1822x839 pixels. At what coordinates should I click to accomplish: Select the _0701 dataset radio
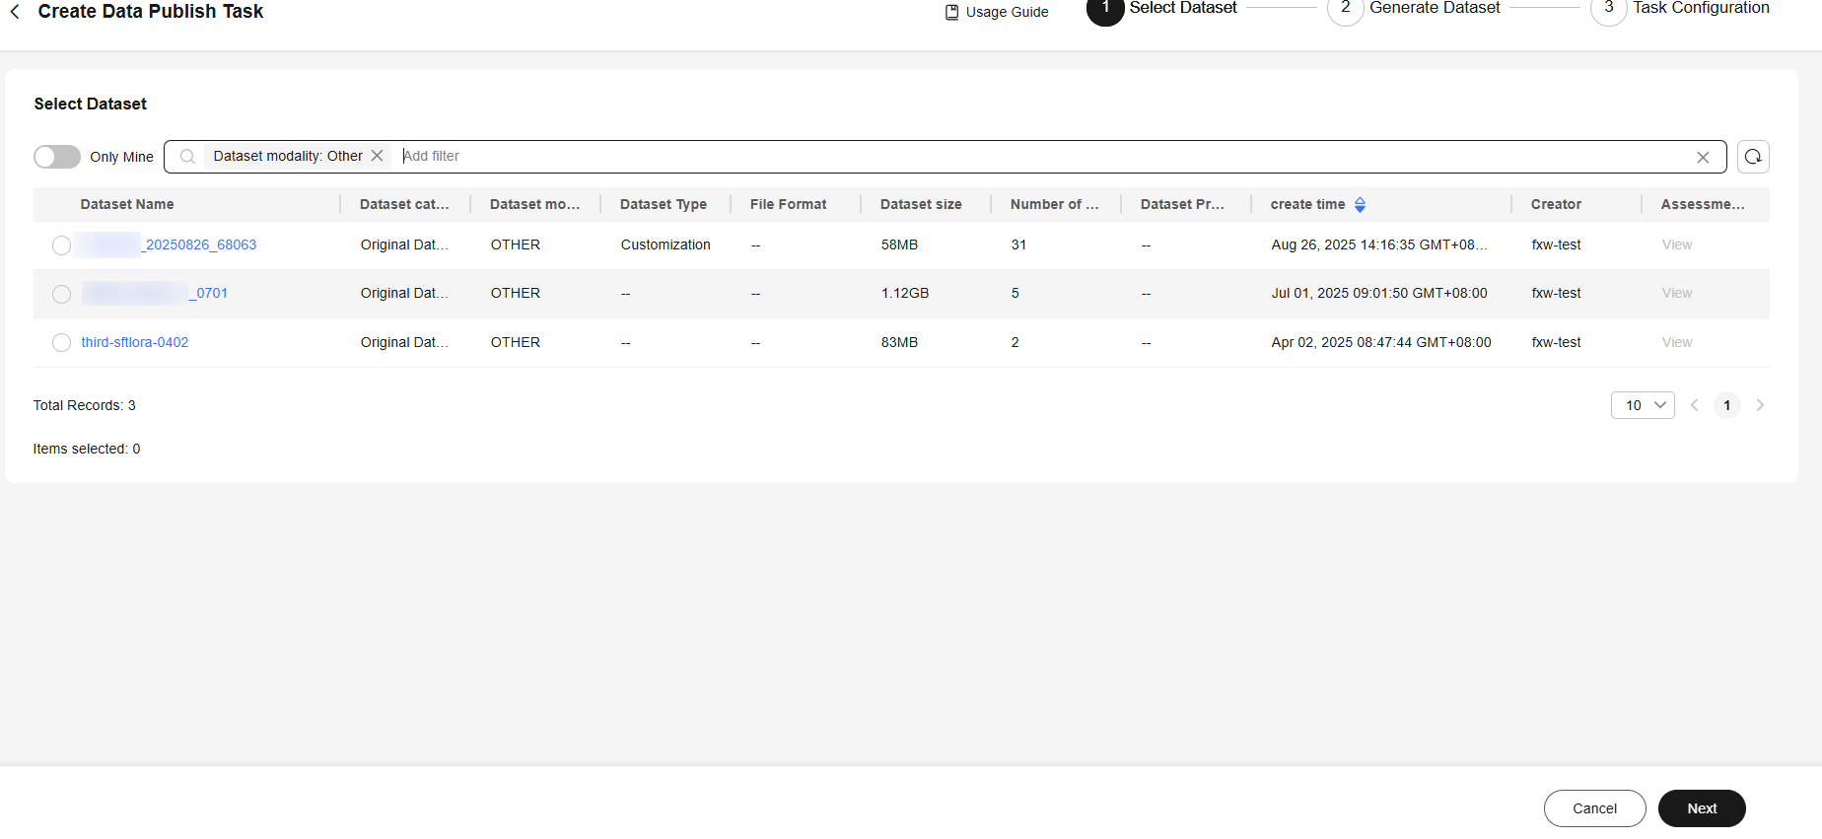(x=61, y=294)
